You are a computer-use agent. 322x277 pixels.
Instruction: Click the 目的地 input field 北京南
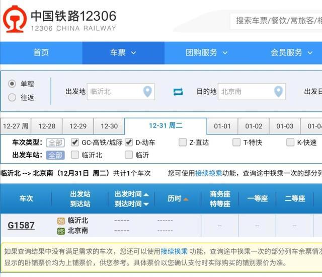tap(252, 92)
